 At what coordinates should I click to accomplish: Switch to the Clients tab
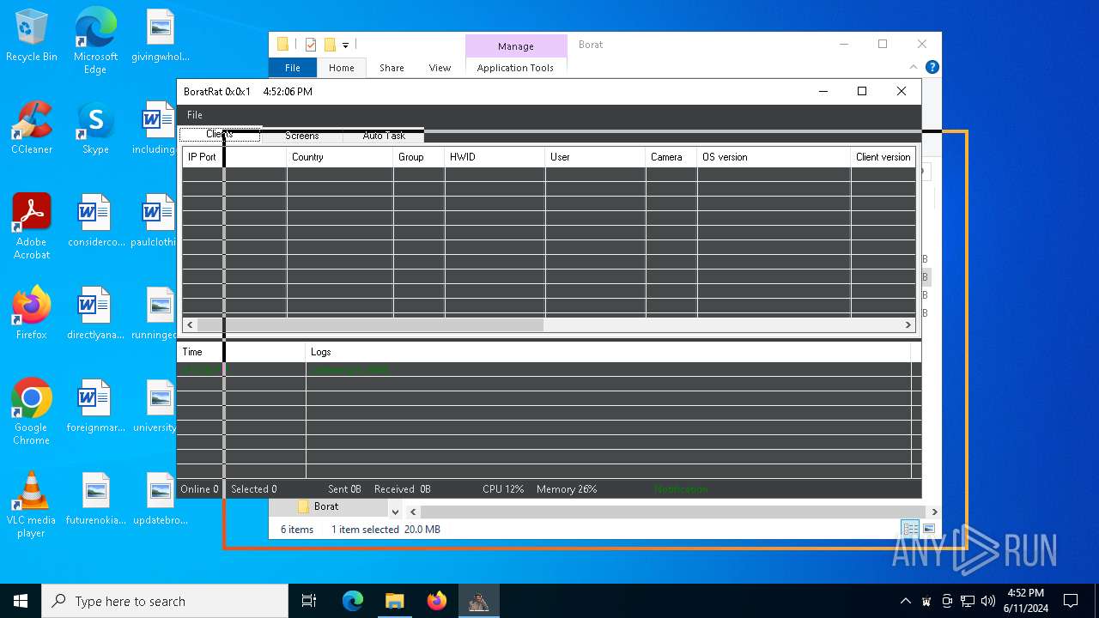click(220, 135)
